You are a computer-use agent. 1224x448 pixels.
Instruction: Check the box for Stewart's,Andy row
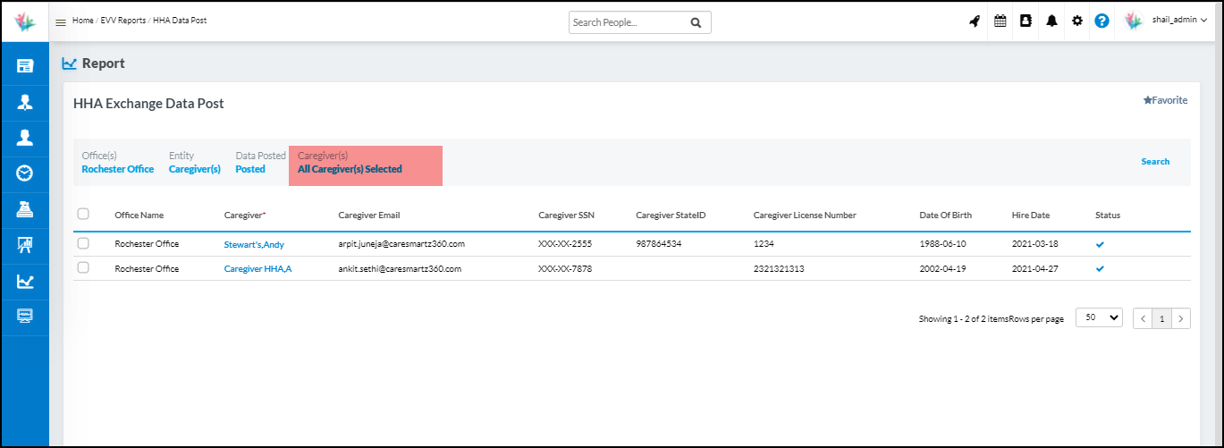[x=83, y=243]
